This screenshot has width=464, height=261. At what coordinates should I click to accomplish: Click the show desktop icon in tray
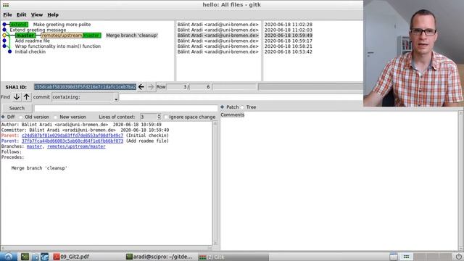pos(394,257)
